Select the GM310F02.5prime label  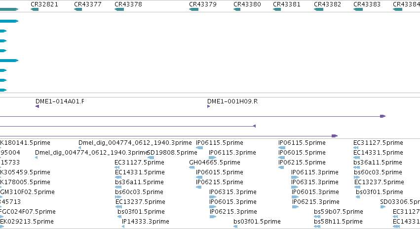27,192
